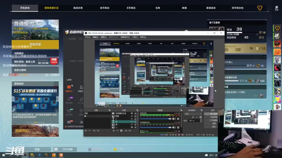Switch to 挑战任务 game tab

point(78,8)
